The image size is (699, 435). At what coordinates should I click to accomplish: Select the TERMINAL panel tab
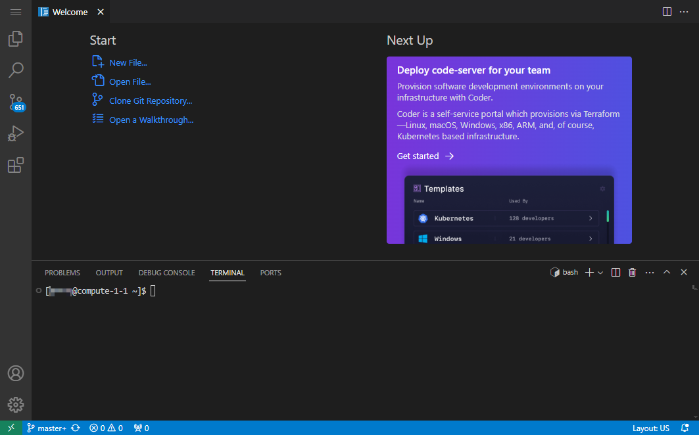point(228,273)
